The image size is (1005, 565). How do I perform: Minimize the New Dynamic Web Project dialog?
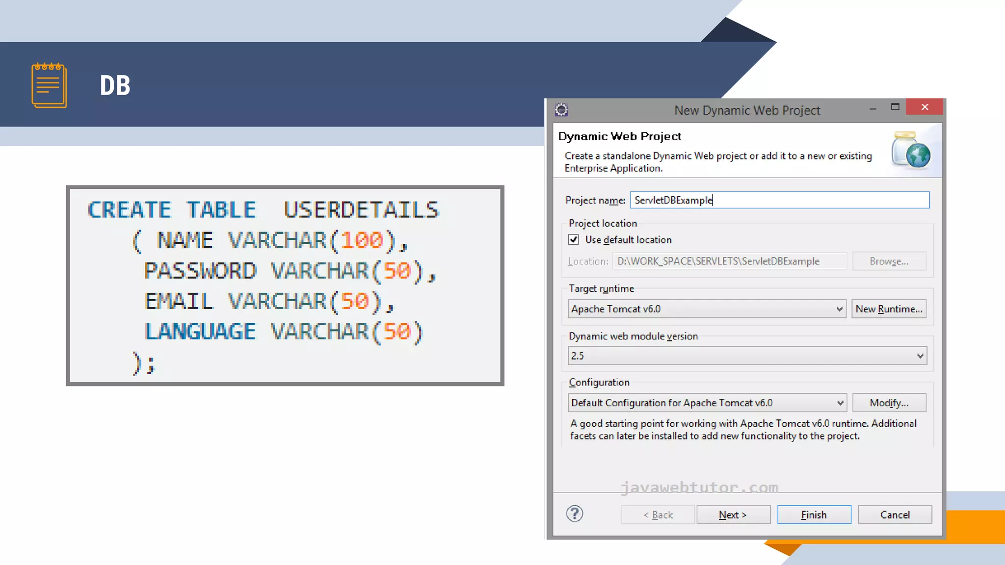coord(873,109)
